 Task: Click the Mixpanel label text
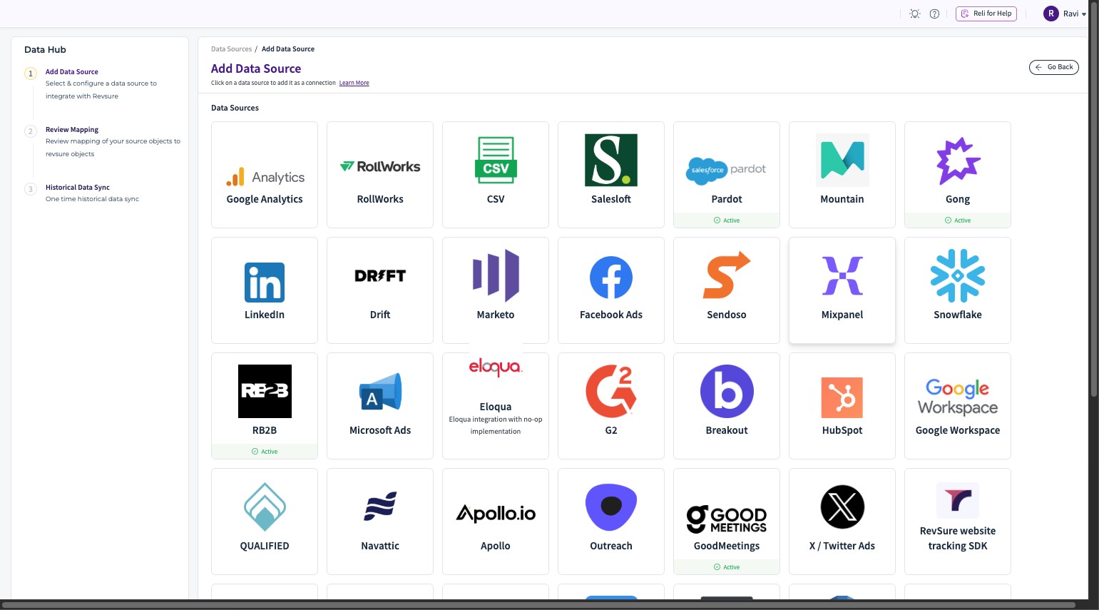pos(842,315)
